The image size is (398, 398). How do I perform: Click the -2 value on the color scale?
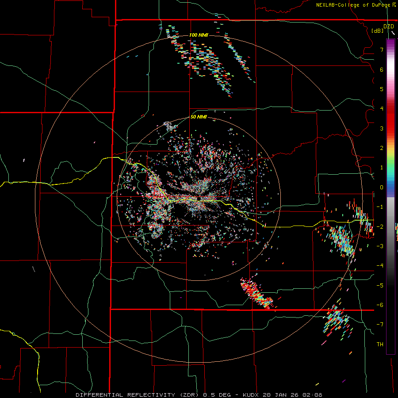click(x=380, y=227)
